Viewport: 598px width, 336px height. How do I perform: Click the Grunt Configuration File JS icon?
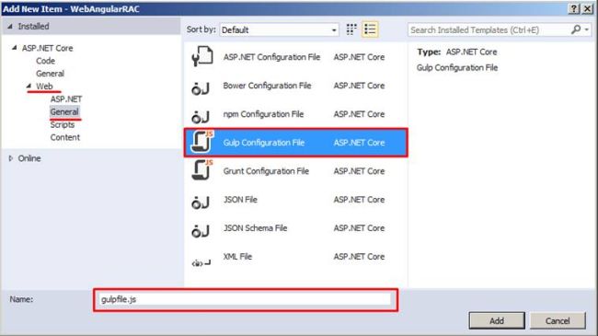201,170
